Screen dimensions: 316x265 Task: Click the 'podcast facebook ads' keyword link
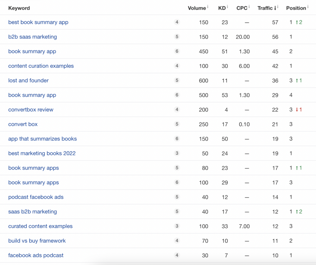(x=36, y=197)
